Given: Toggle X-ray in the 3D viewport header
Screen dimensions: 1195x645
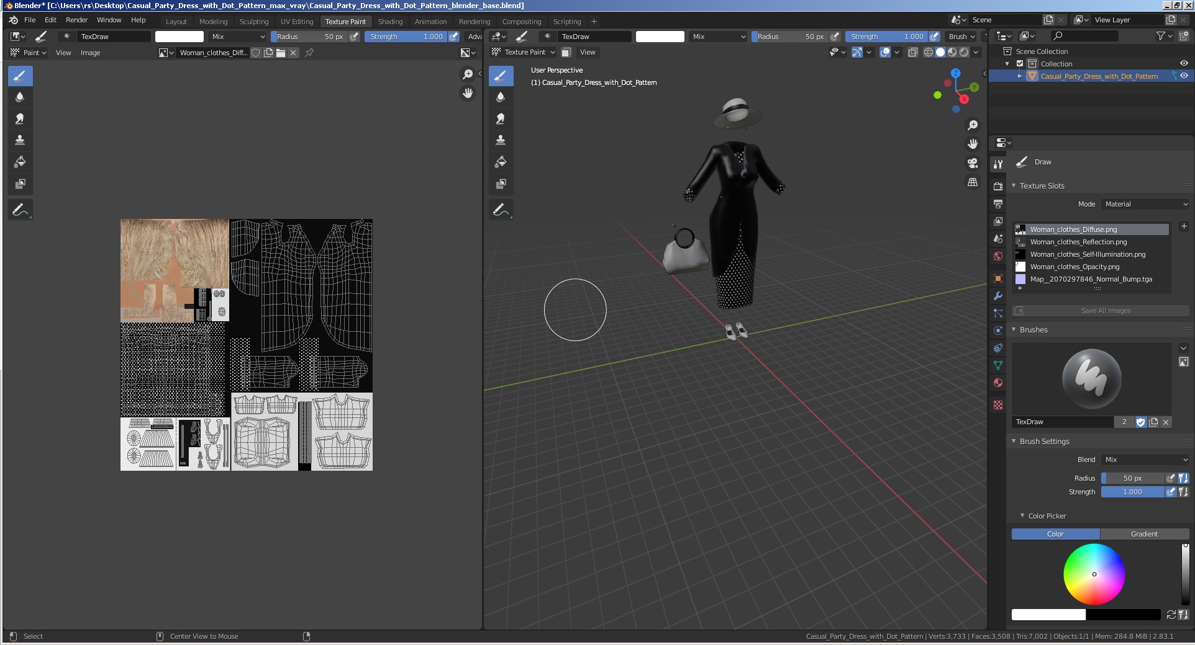Looking at the screenshot, I should coord(913,53).
